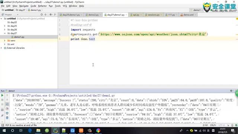Screen dimensions: 238x134
Task: Open the demo1 run configuration dropdown
Action: pos(197,10)
